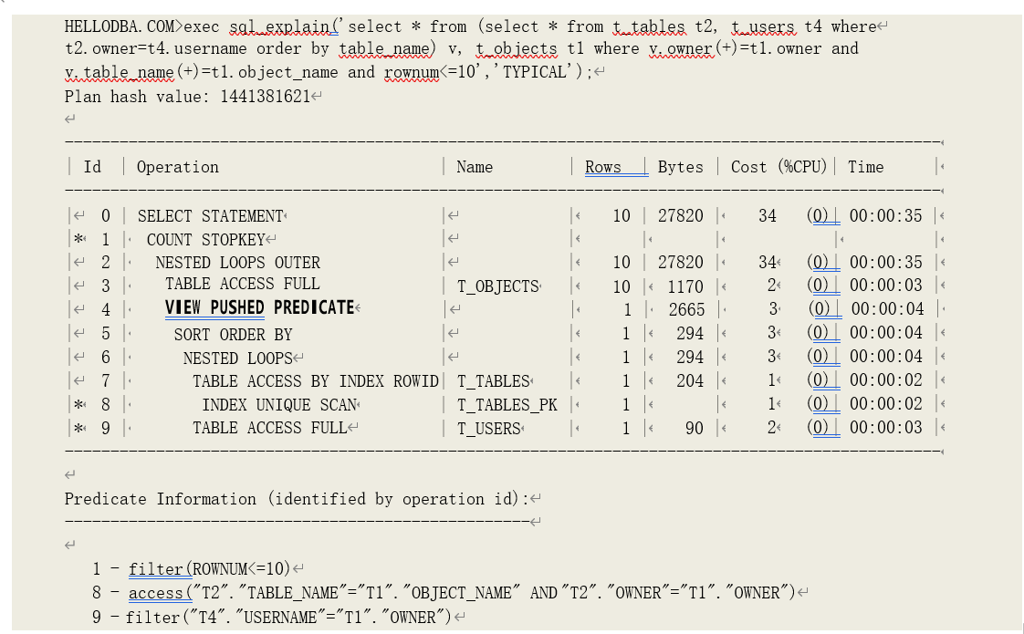Select the bold "VIEW PUSHED PREDICATE" operation

click(259, 308)
